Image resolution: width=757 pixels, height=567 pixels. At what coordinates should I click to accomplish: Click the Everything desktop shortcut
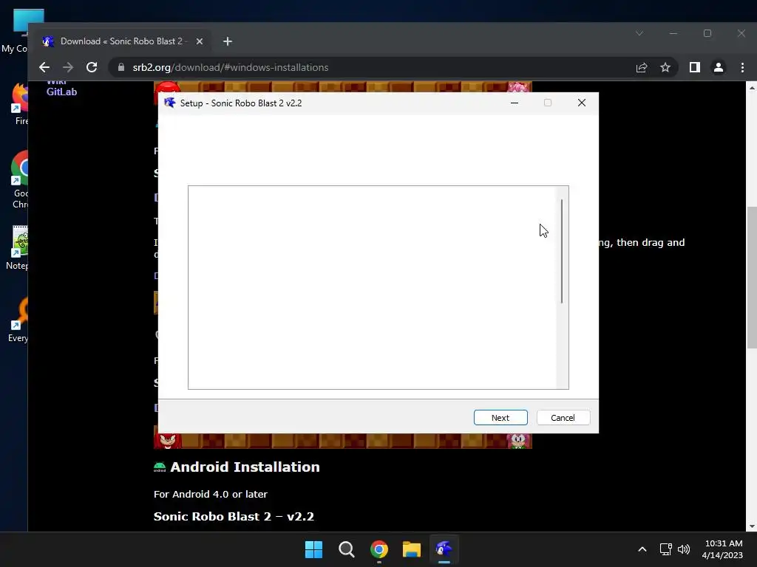tap(19, 320)
